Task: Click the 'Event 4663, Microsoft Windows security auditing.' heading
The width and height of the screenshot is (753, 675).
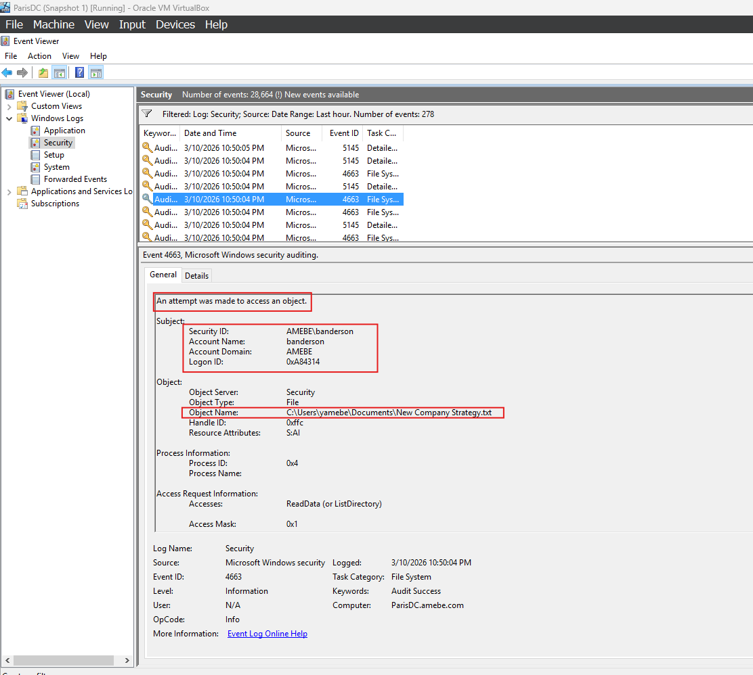Action: [230, 255]
